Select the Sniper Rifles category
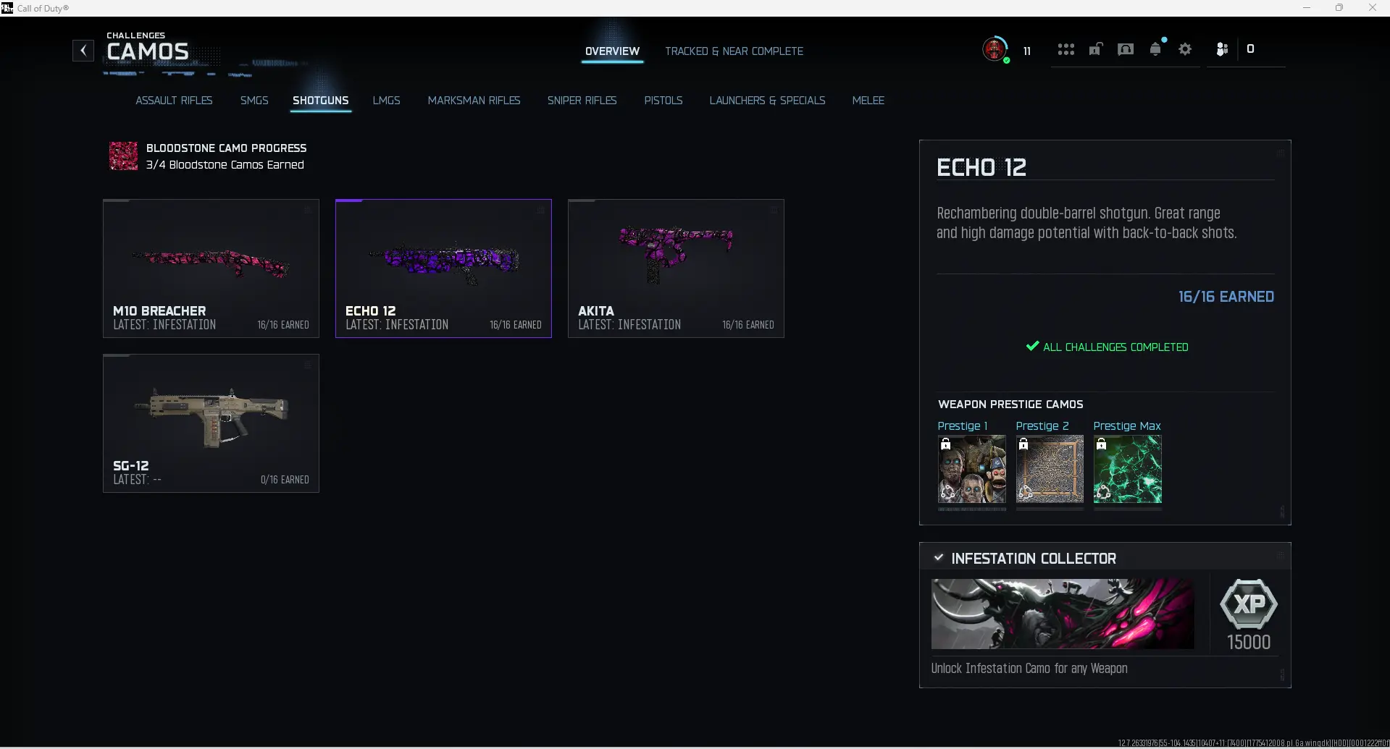This screenshot has width=1390, height=749. click(582, 101)
